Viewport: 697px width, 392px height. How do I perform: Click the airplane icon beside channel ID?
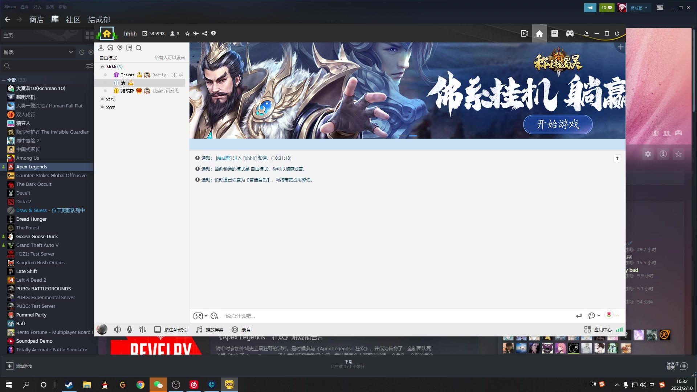point(196,33)
